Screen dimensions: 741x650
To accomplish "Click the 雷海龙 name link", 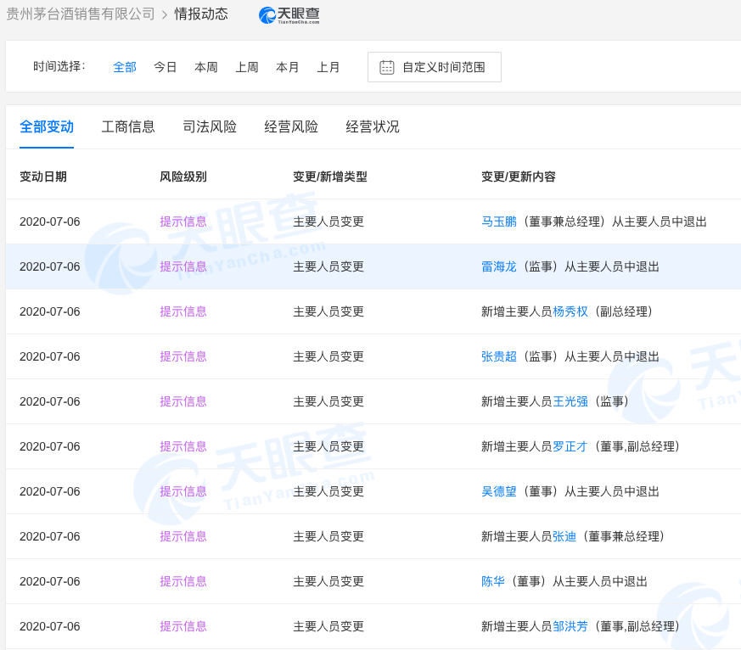I will (x=498, y=266).
